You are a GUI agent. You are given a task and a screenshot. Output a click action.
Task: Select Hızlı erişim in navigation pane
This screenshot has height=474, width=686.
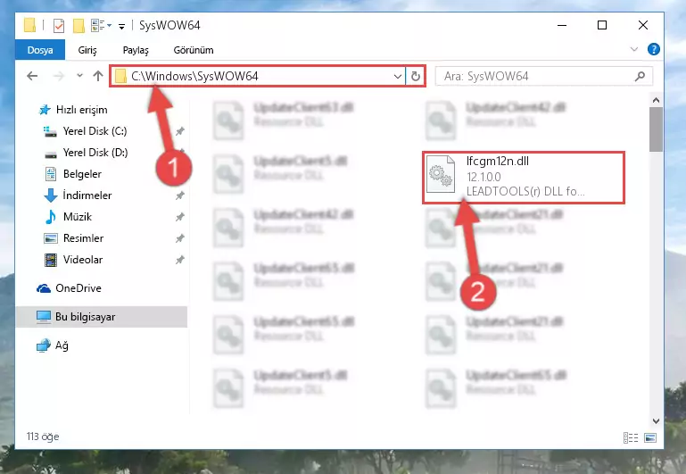coord(81,110)
